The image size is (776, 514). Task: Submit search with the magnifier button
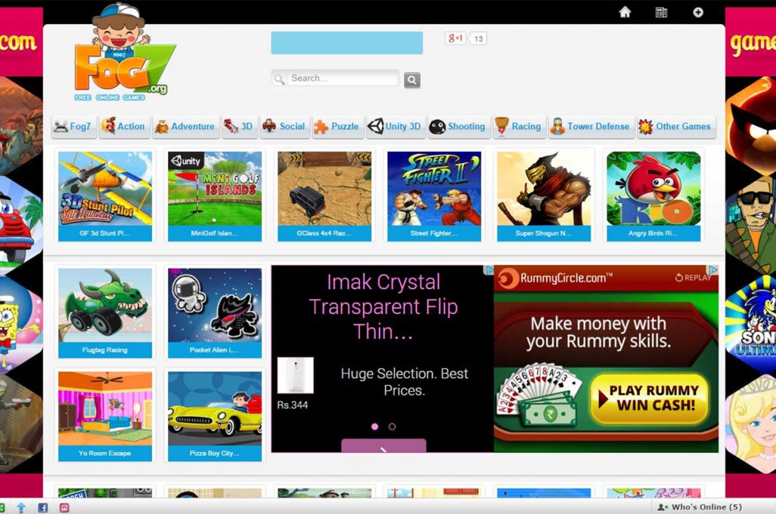tap(412, 80)
